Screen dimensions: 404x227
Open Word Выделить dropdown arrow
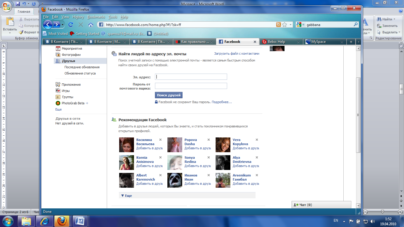[400, 32]
